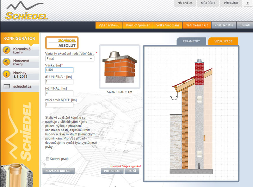Screen dimensions: 253x187
Task: Click the Schiedel Absolut product badge
Action: [x=62, y=43]
